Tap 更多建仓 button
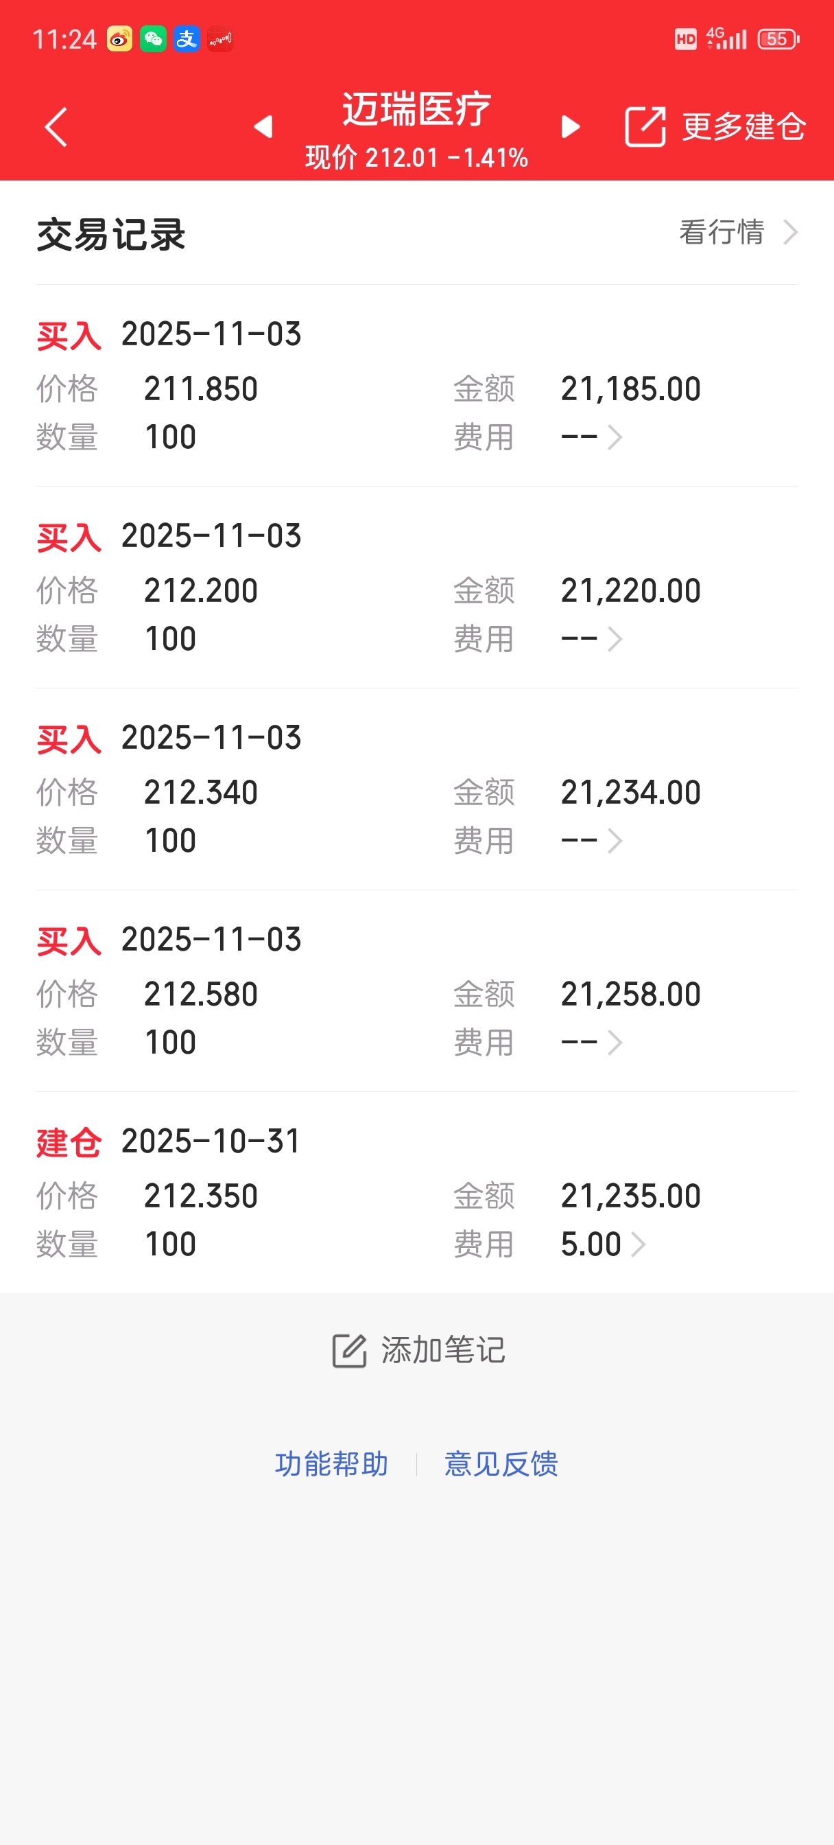 pyautogui.click(x=743, y=127)
